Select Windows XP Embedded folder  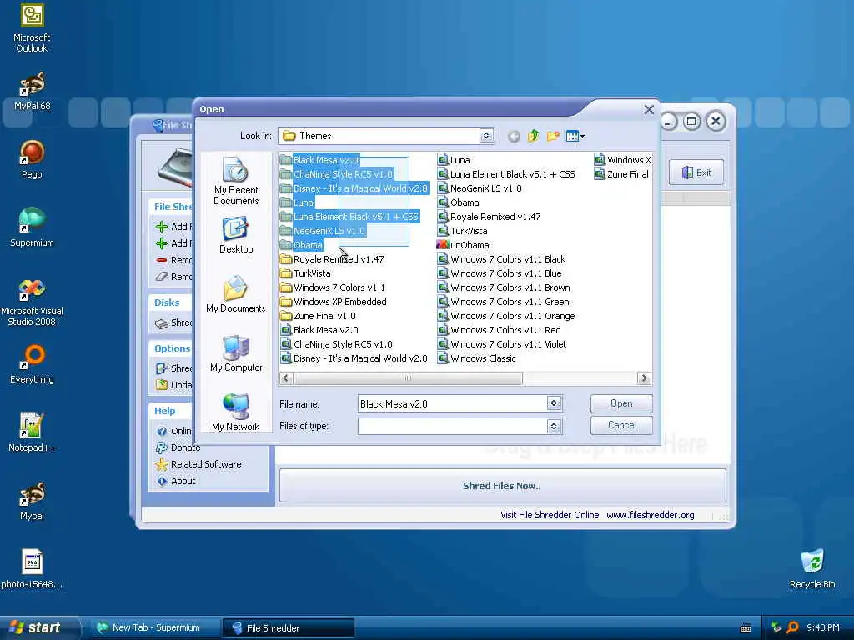[334, 302]
